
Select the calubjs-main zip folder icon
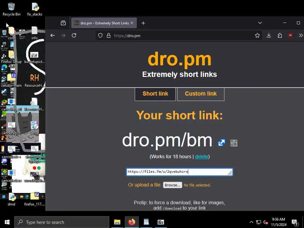pos(12,80)
